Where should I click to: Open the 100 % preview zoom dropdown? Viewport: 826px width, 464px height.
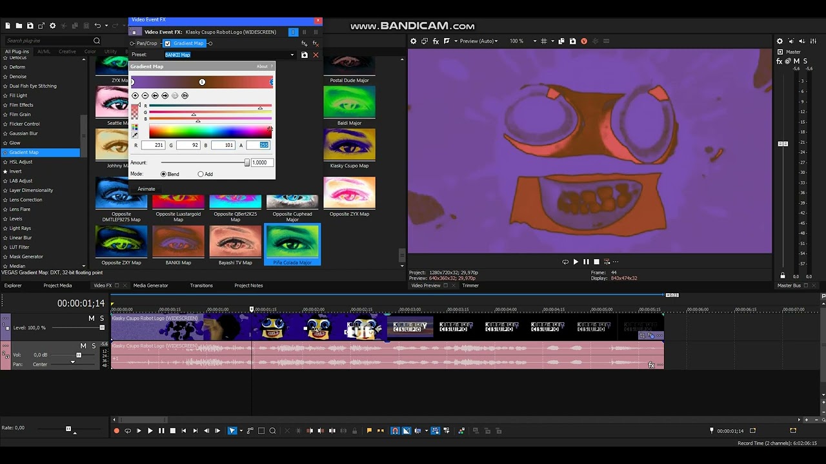tap(534, 41)
